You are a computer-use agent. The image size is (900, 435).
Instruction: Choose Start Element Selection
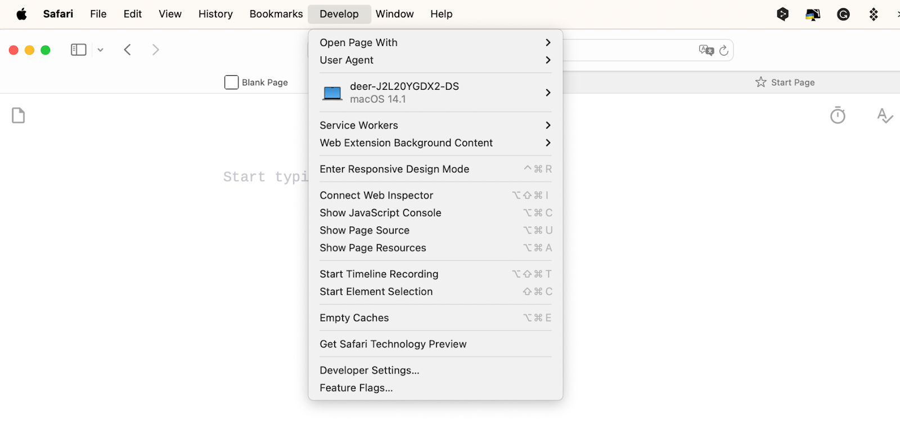point(435,291)
